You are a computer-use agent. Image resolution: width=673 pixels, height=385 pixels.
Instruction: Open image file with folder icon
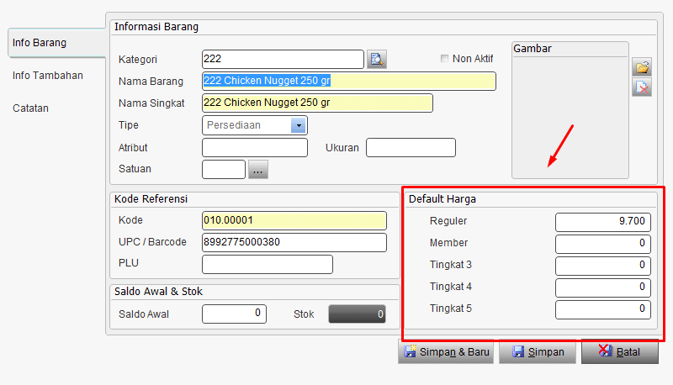(x=642, y=67)
